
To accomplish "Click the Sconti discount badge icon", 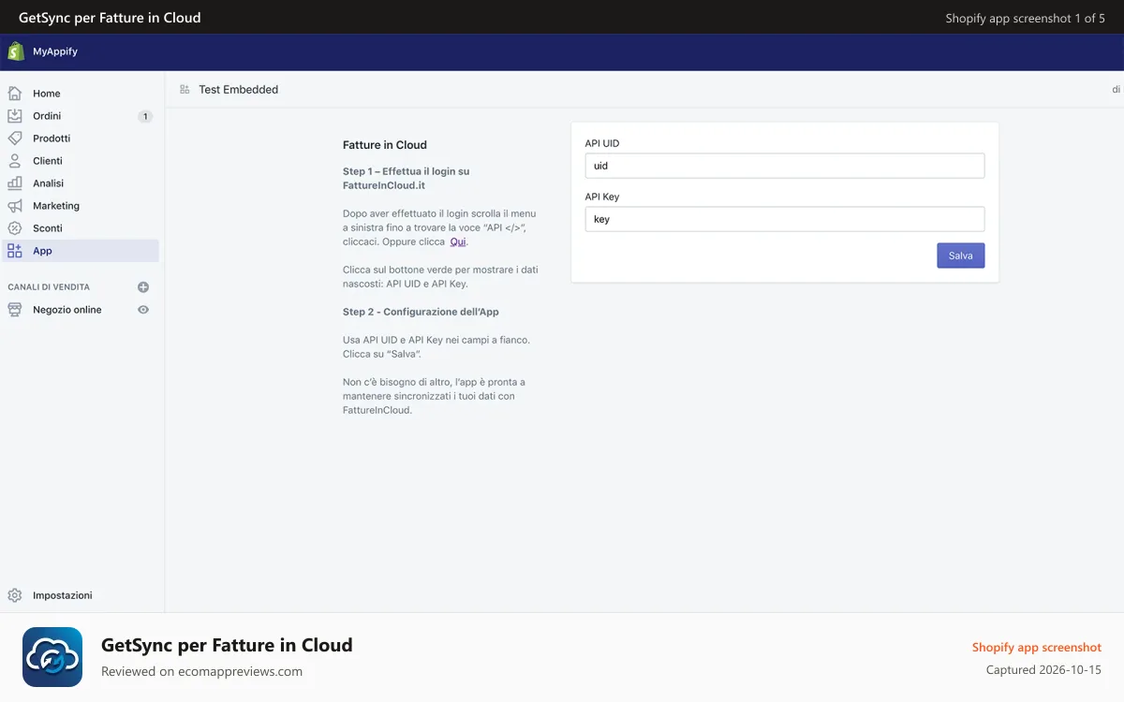I will click(x=15, y=228).
